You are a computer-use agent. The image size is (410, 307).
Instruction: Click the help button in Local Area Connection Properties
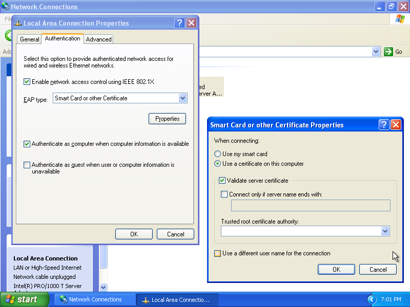coord(179,23)
